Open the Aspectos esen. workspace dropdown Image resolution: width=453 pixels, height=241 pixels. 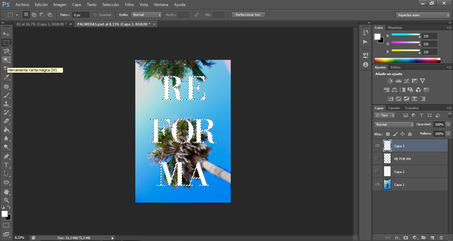click(x=422, y=15)
